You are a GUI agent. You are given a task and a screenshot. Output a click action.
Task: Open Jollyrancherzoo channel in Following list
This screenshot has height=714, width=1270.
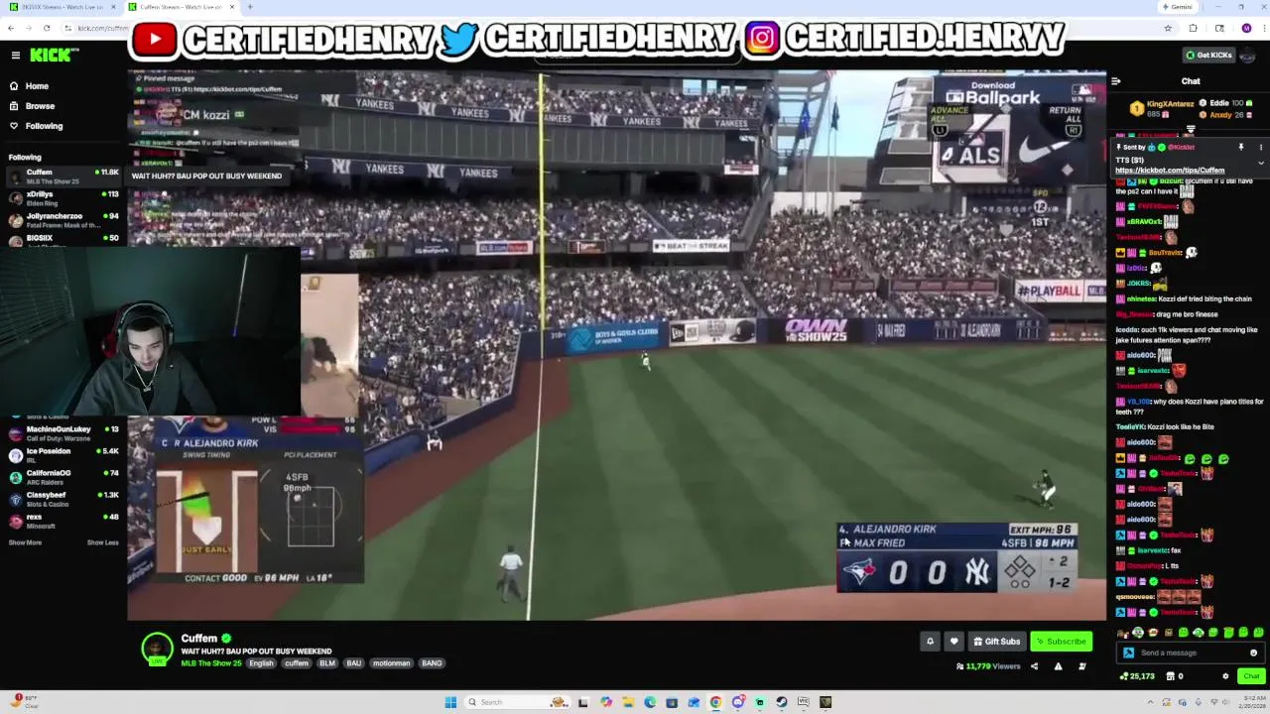coord(63,220)
